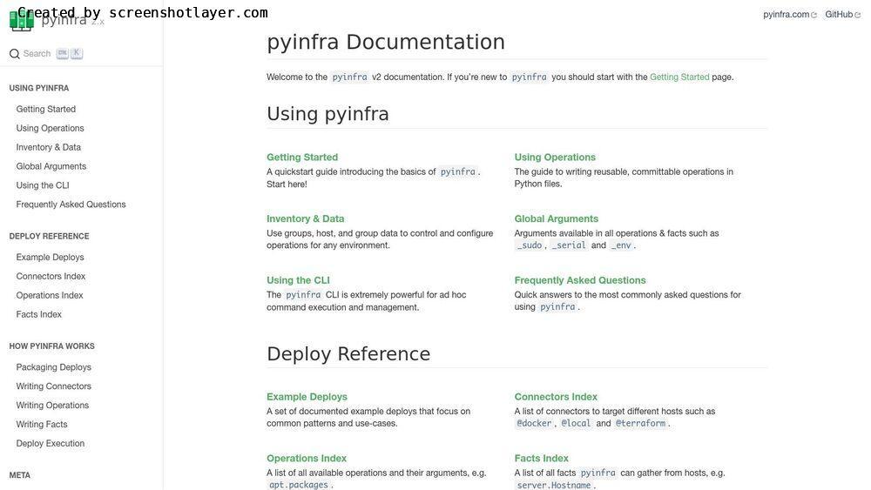Click the apt.packages code snippet
The height and width of the screenshot is (490, 871).
[x=298, y=485]
